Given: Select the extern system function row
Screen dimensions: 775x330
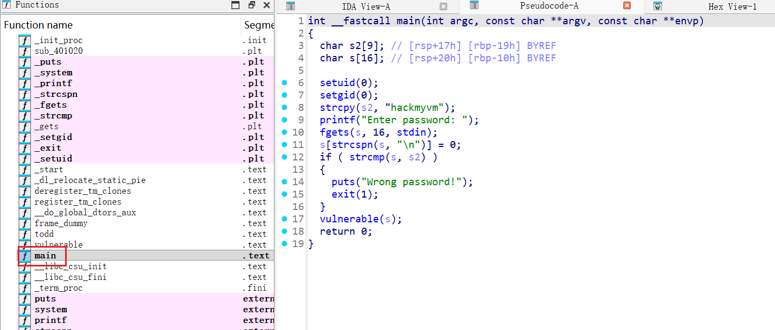Looking at the screenshot, I should 145,310.
